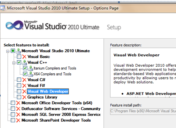This screenshot has width=176, height=128.
Task: Enable the Visual Basic checkbox
Action: (19, 56)
